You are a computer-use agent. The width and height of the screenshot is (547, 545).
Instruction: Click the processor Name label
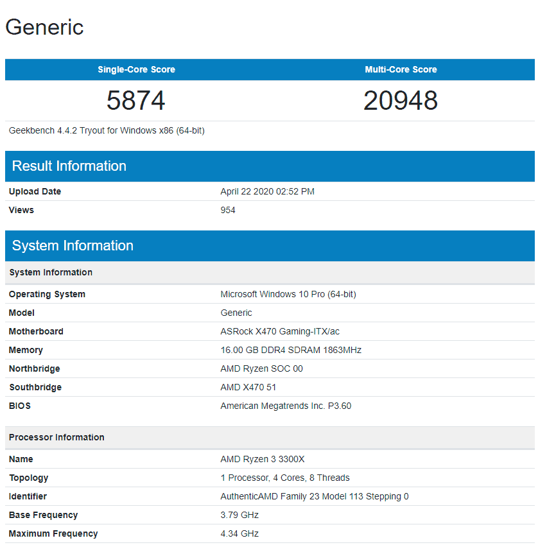pos(21,459)
